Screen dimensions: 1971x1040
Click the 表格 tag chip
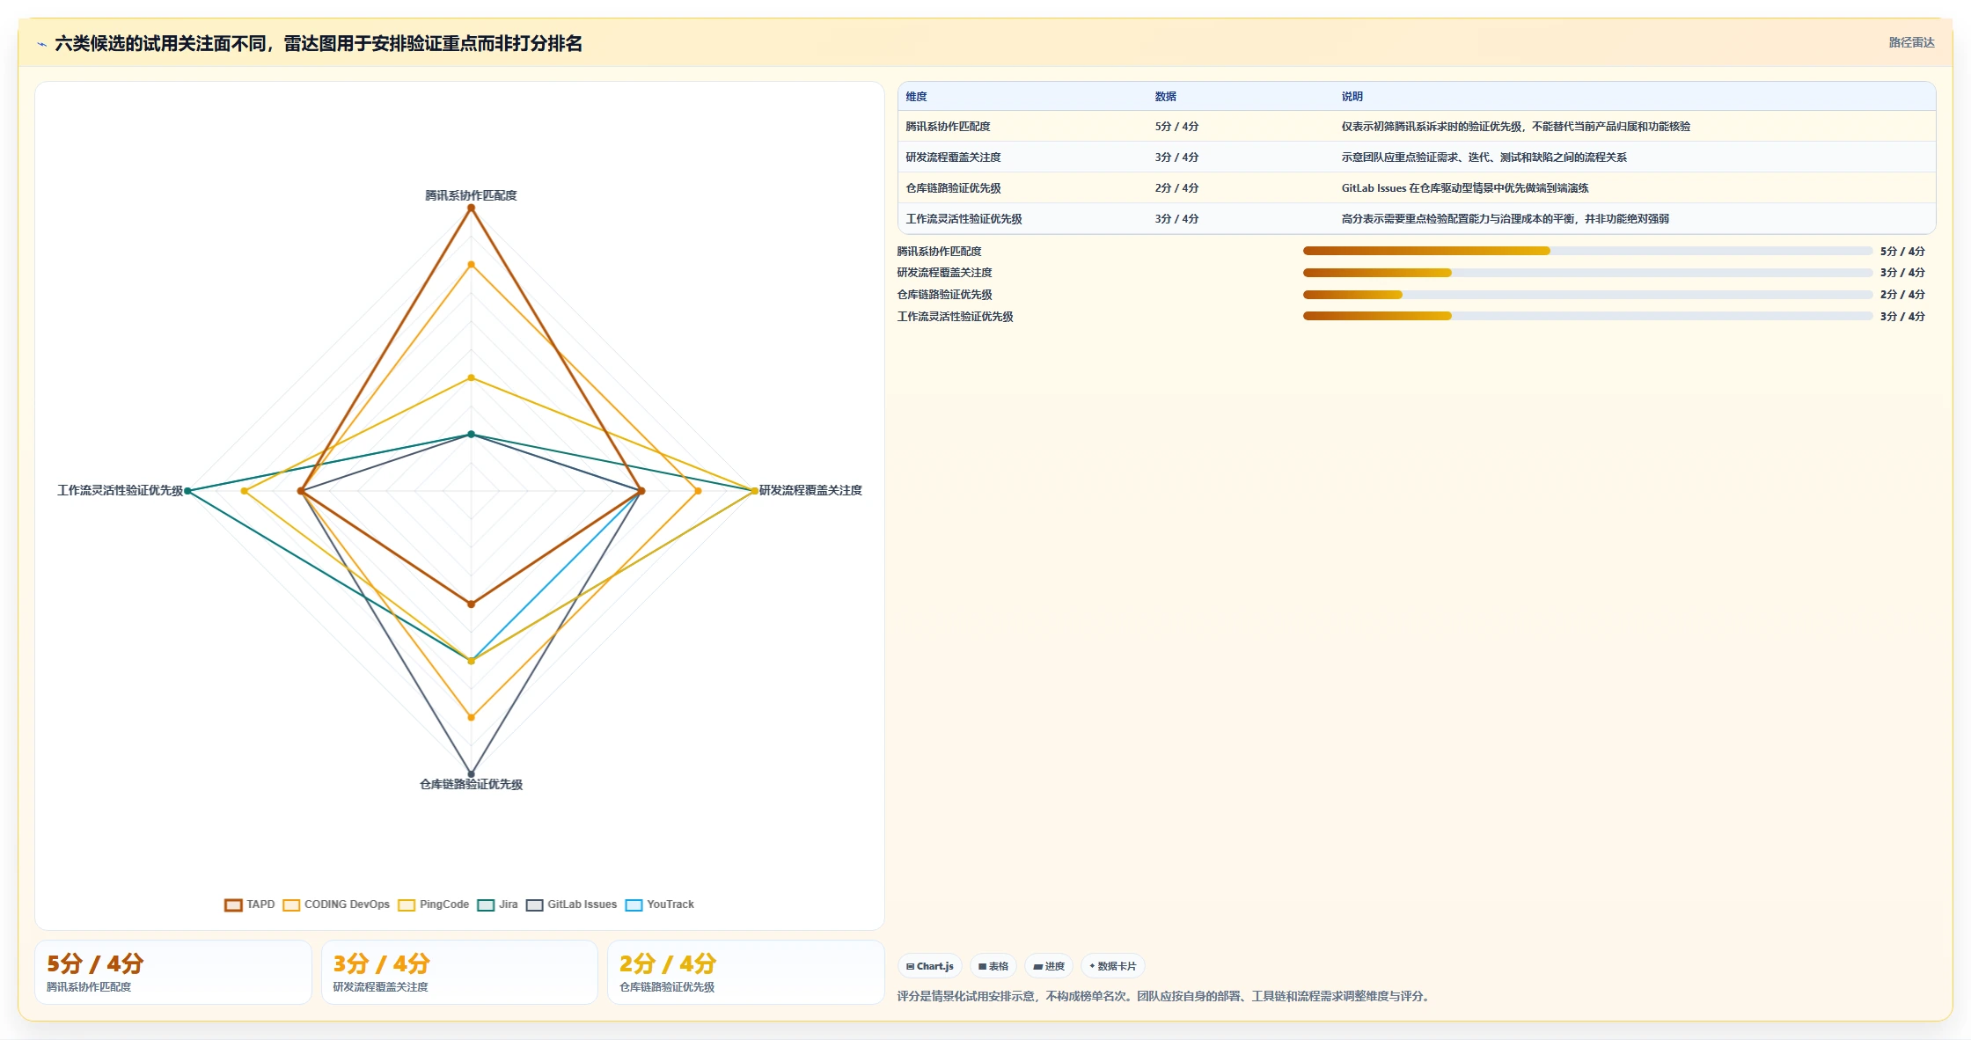993,966
